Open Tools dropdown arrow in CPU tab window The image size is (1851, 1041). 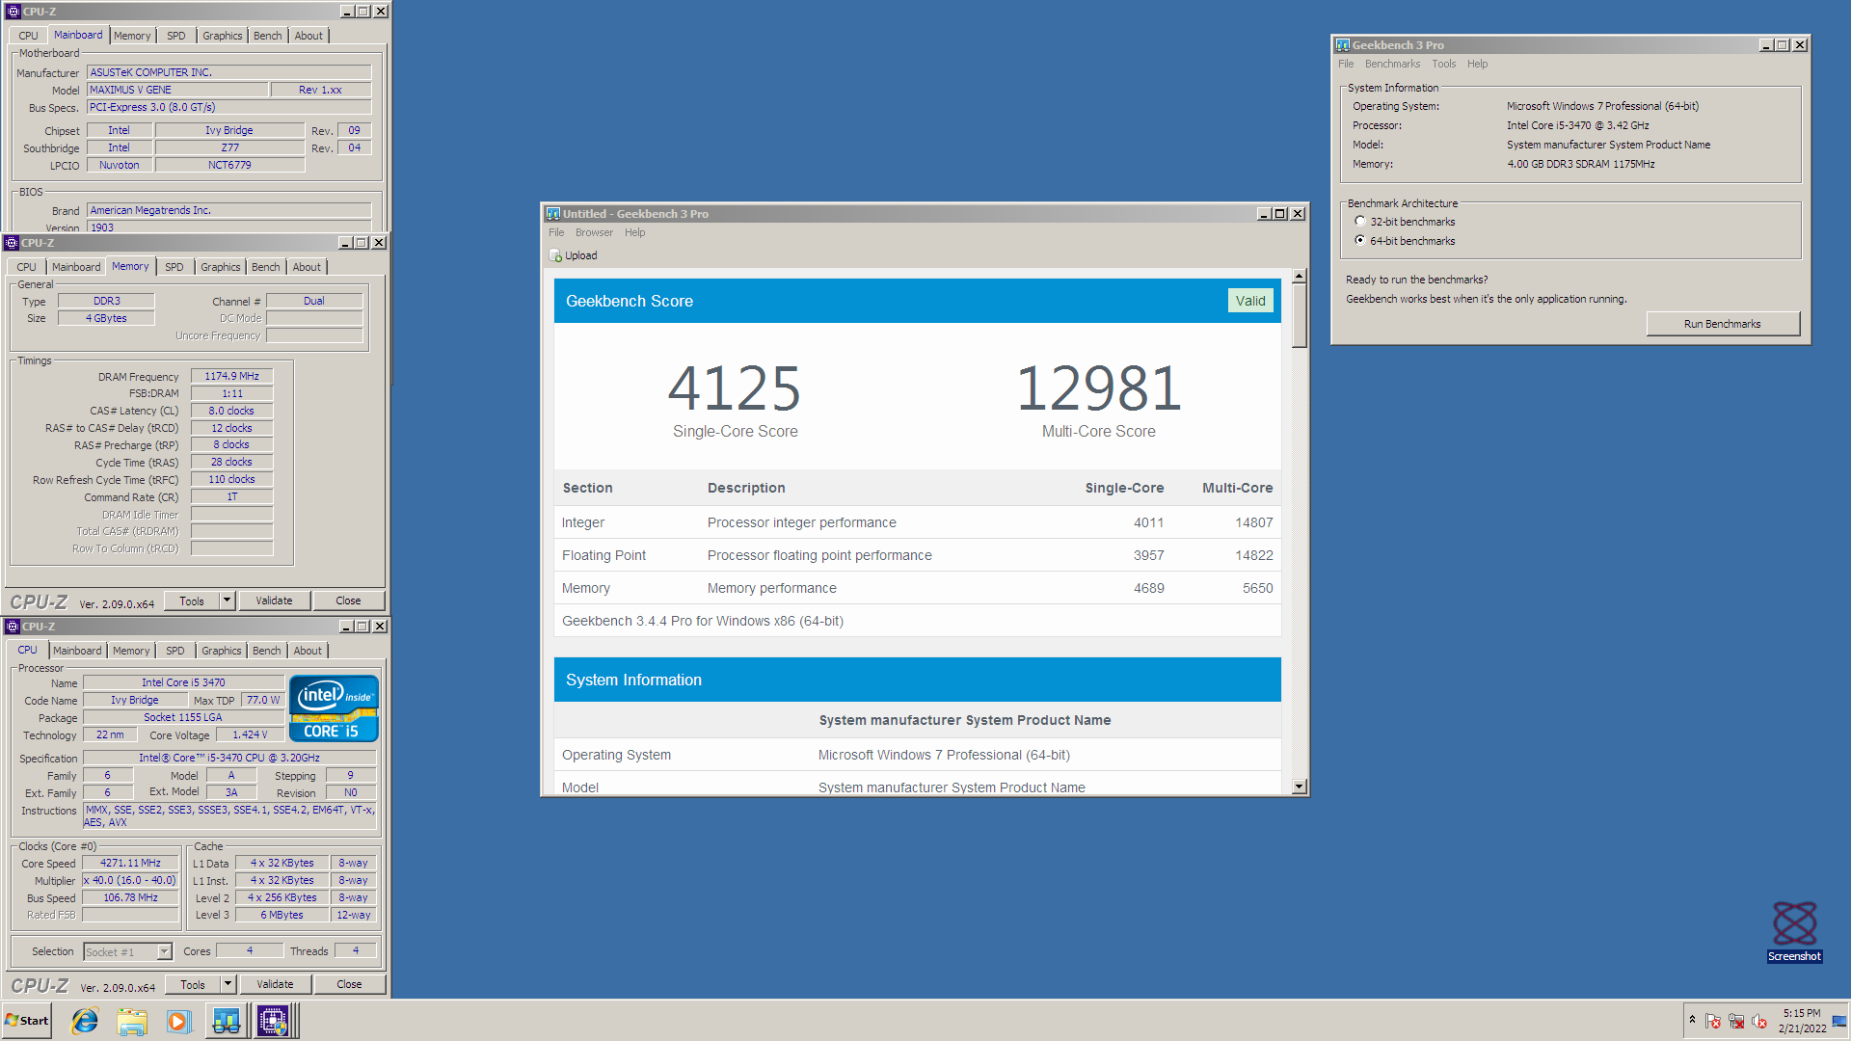click(228, 984)
